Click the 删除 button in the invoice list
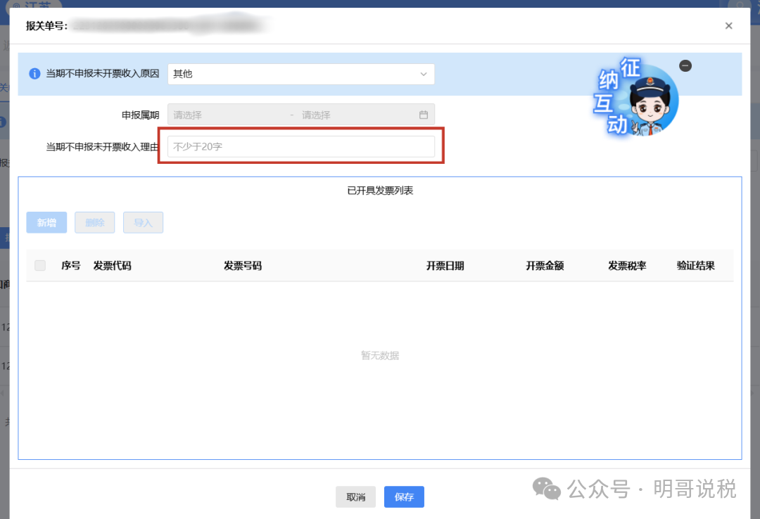This screenshot has width=760, height=519. (x=94, y=222)
